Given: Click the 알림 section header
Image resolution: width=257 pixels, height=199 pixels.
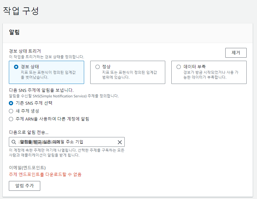Looking at the screenshot, I should coord(14,32).
